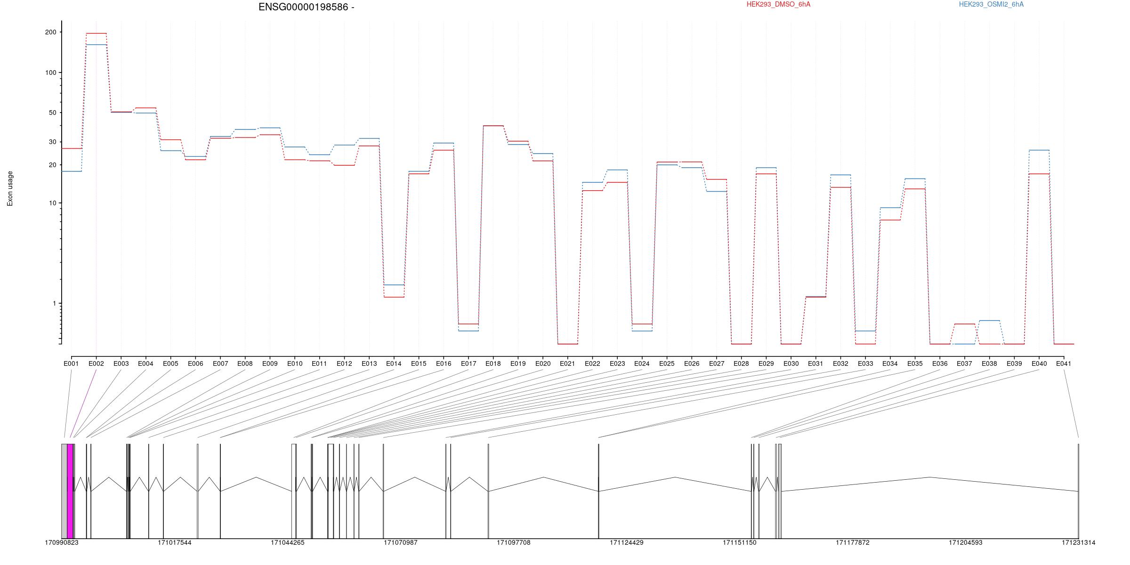Click the E024 exon label
This screenshot has width=1130, height=565.
tap(642, 363)
